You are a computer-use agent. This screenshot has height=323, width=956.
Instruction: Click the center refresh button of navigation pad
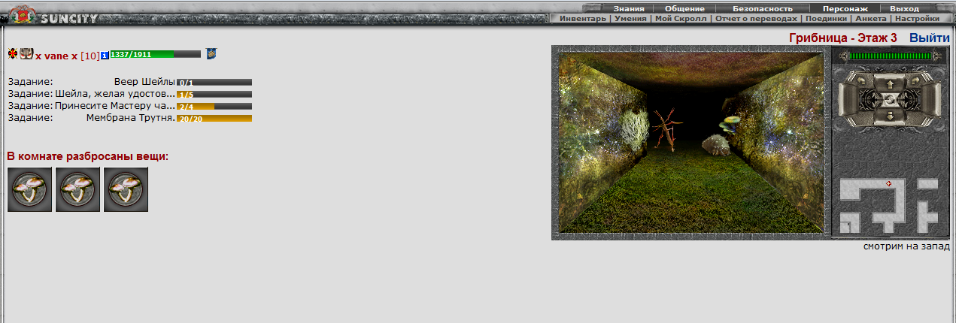pyautogui.click(x=890, y=100)
